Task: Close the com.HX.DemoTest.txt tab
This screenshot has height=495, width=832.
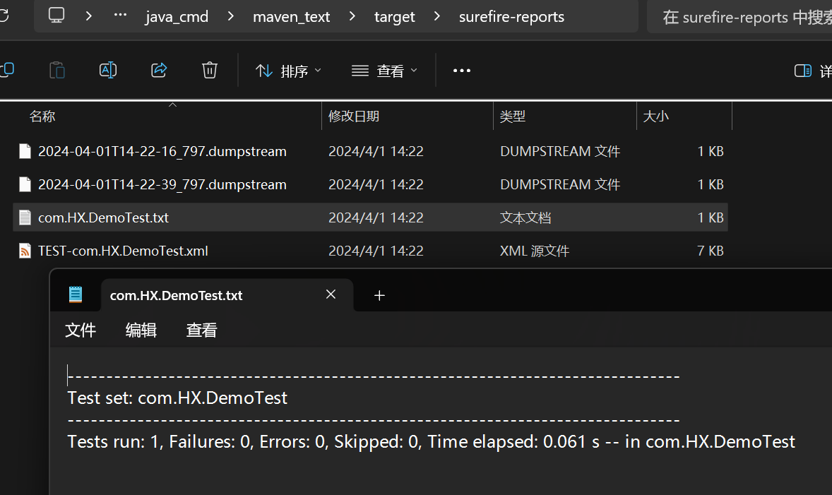Action: click(331, 294)
